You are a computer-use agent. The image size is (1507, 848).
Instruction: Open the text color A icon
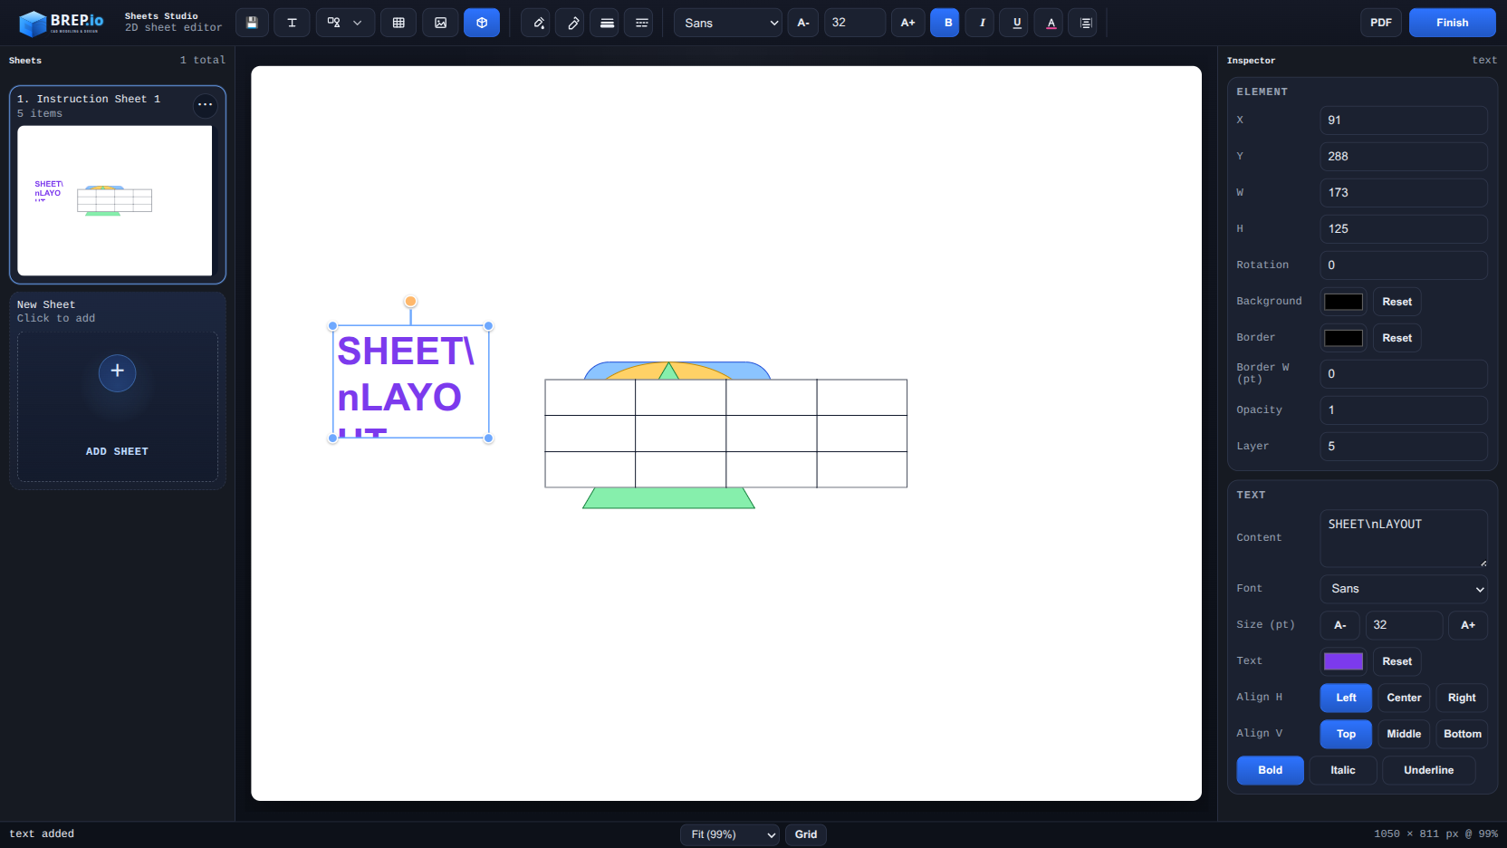[1051, 23]
